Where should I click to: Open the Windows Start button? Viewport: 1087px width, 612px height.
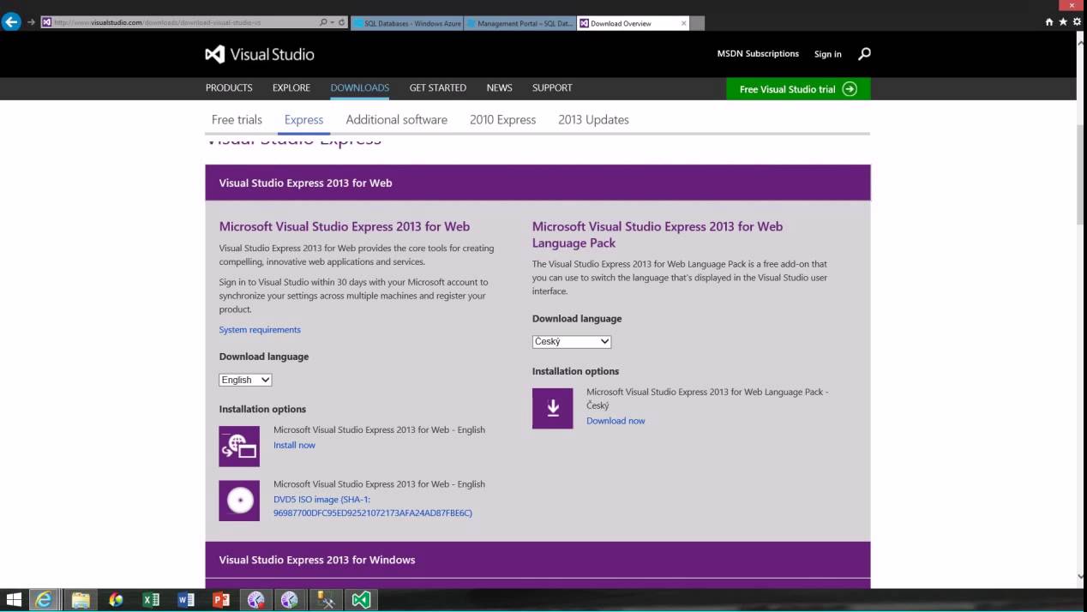pyautogui.click(x=14, y=600)
